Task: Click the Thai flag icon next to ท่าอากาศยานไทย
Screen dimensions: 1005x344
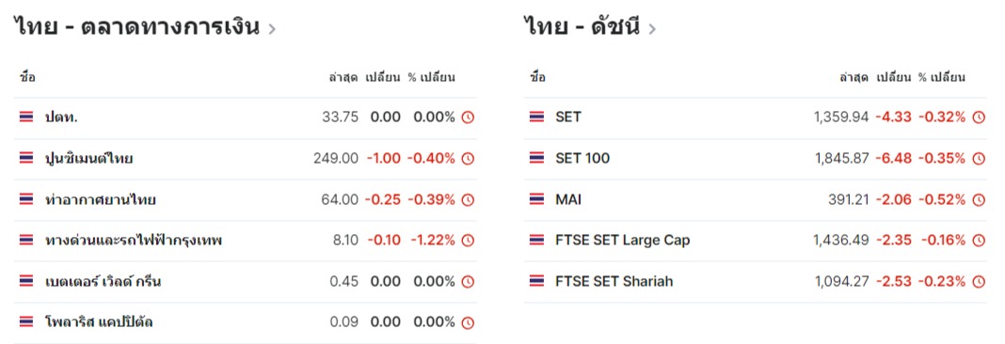Action: tap(26, 200)
